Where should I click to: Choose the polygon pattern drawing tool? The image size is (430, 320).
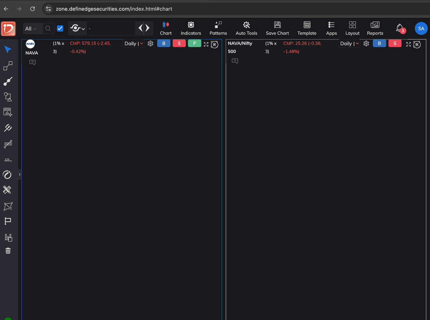[x=8, y=206]
